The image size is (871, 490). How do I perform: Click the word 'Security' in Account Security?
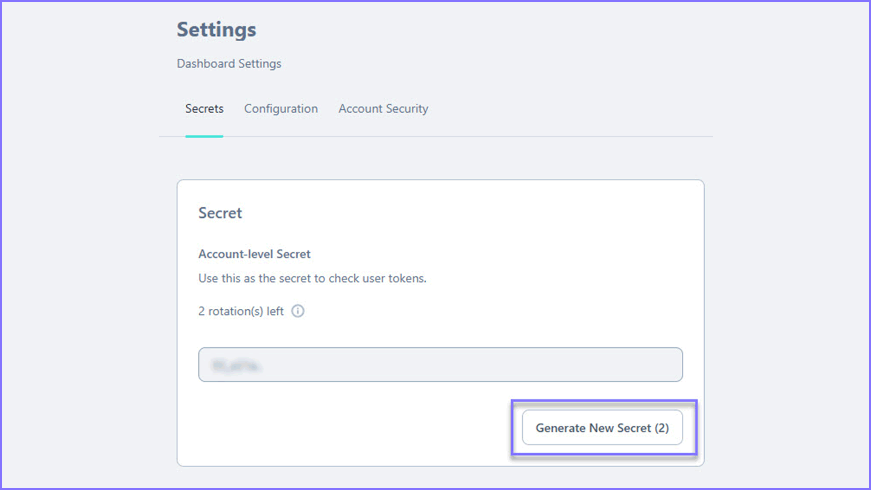coord(407,109)
